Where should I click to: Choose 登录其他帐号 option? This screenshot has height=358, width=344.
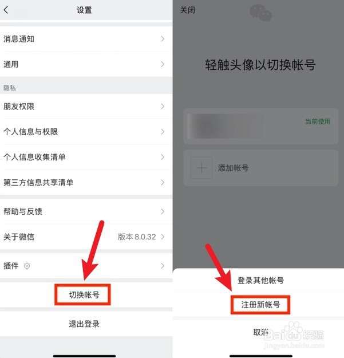(260, 280)
